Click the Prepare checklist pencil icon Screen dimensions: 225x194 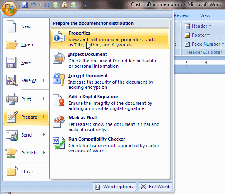[x=13, y=117]
